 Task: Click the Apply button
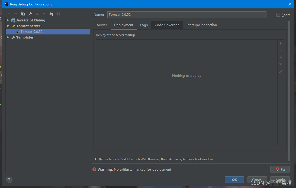tap(280, 180)
